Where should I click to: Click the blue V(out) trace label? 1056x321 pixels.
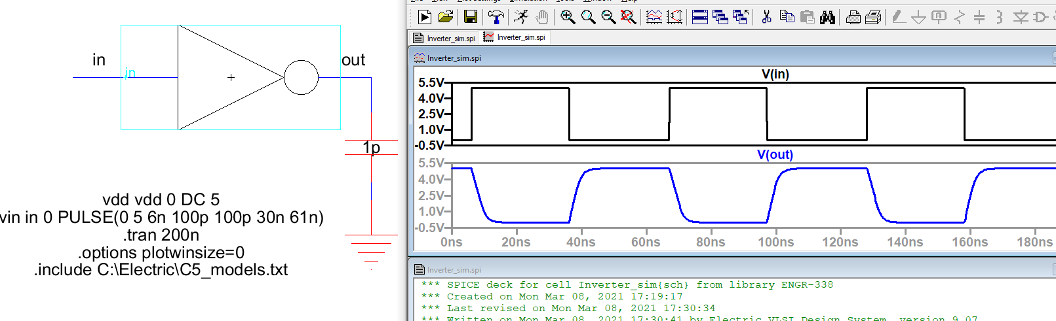tap(775, 155)
